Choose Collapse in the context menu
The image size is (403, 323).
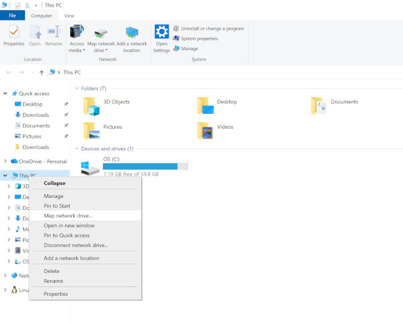[x=86, y=183]
